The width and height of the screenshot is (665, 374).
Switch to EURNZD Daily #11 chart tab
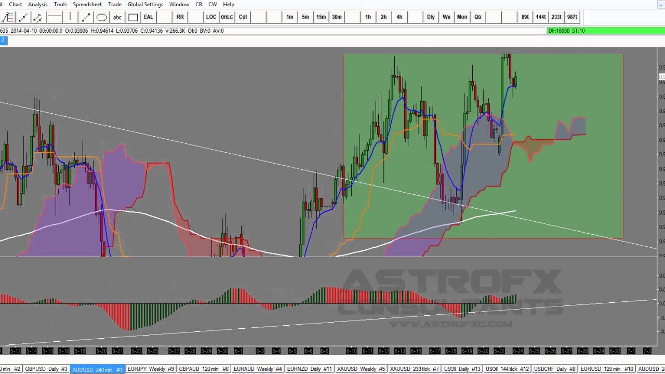[310, 369]
